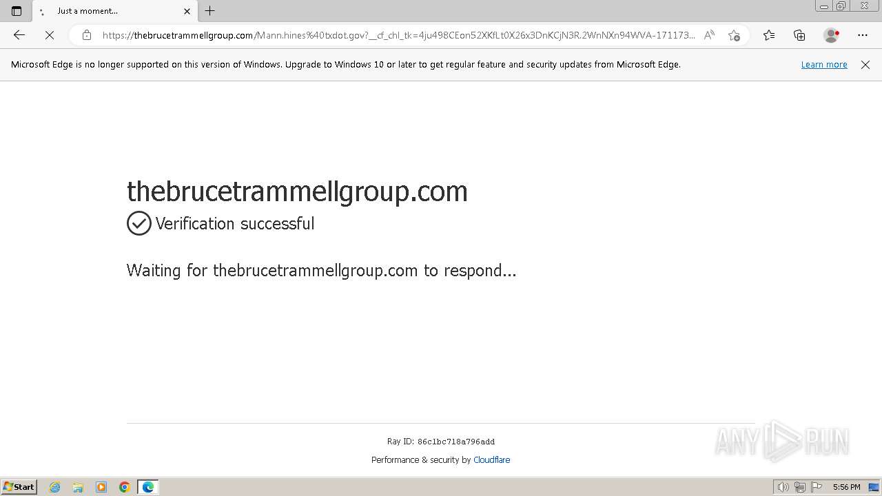This screenshot has width=882, height=496.
Task: Dismiss the Edge support notification bar
Action: coord(865,65)
